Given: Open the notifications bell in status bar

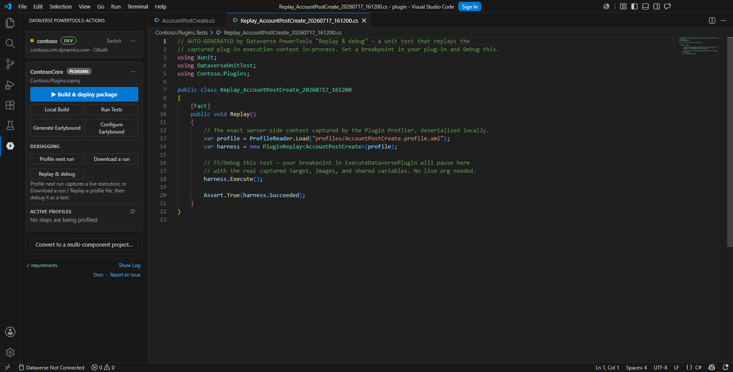Looking at the screenshot, I should coord(725,367).
